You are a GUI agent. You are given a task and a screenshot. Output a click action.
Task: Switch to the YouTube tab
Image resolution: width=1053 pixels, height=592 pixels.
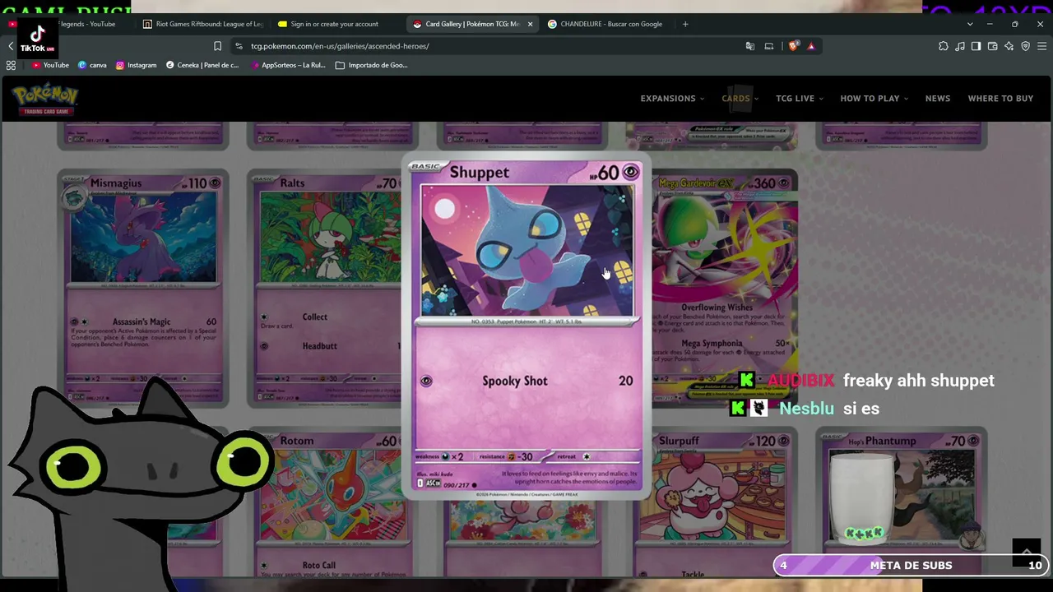click(x=86, y=24)
